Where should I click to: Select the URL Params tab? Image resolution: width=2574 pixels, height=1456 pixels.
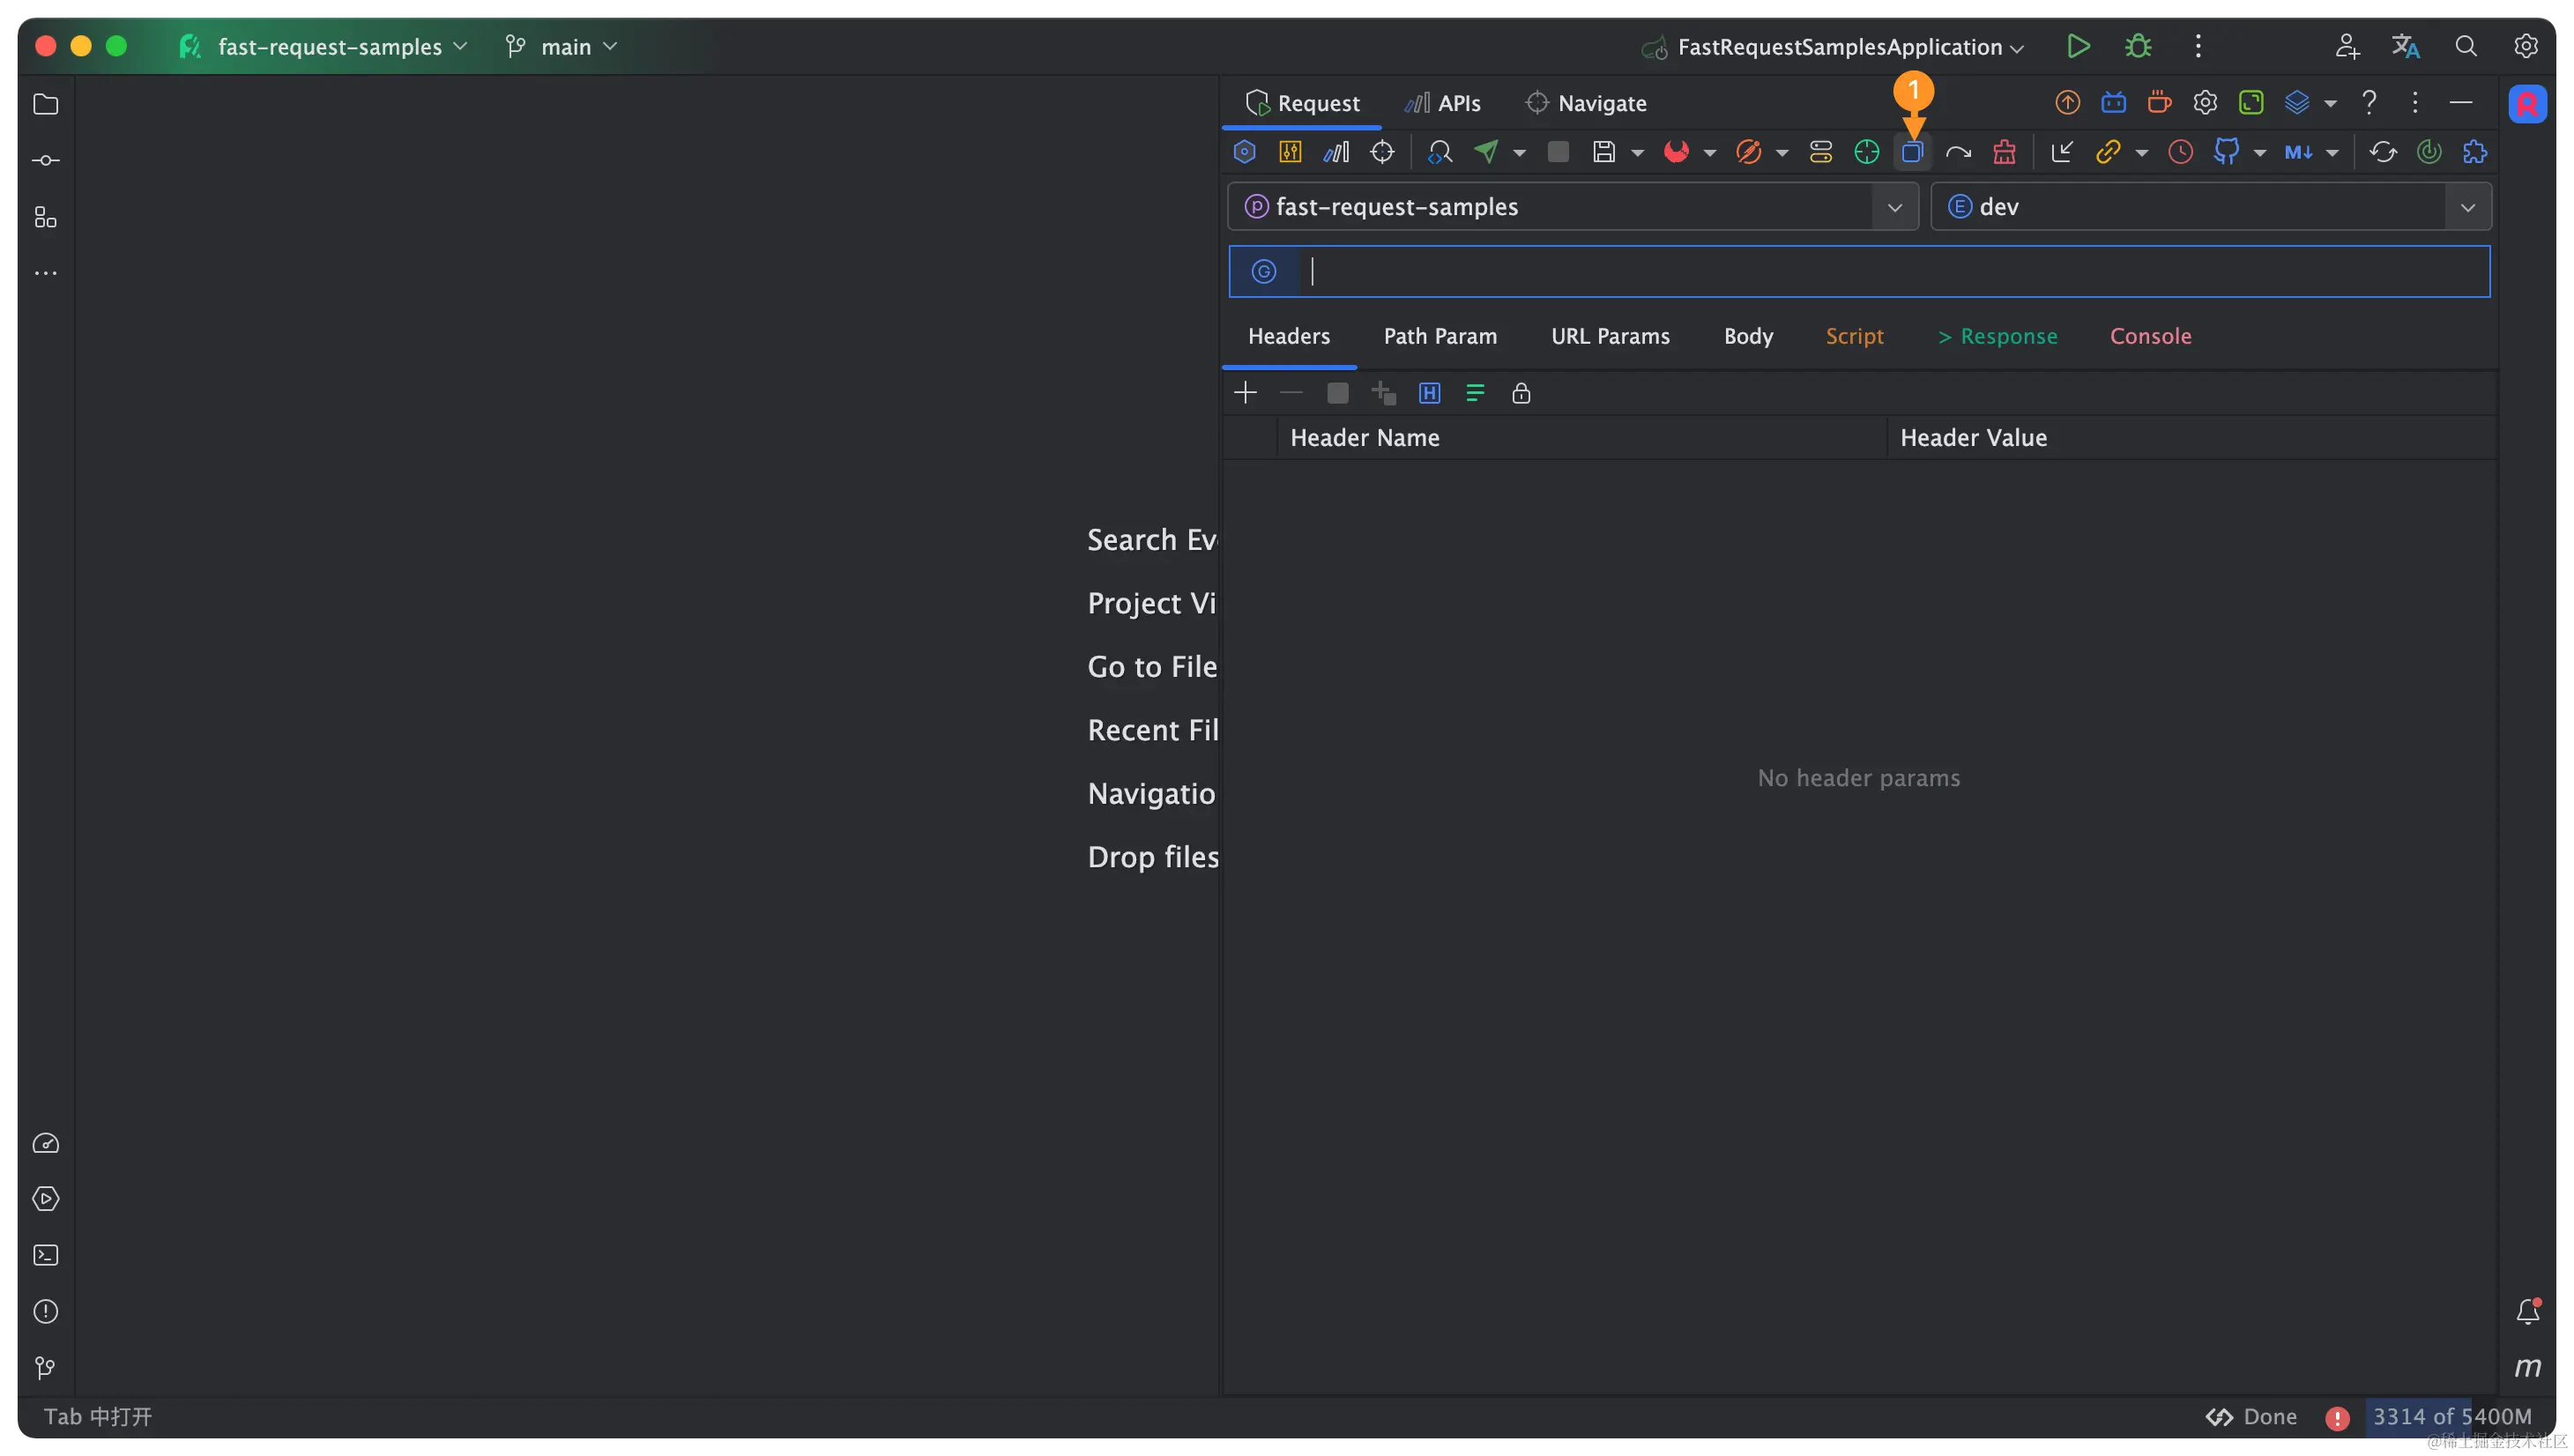pyautogui.click(x=1610, y=336)
